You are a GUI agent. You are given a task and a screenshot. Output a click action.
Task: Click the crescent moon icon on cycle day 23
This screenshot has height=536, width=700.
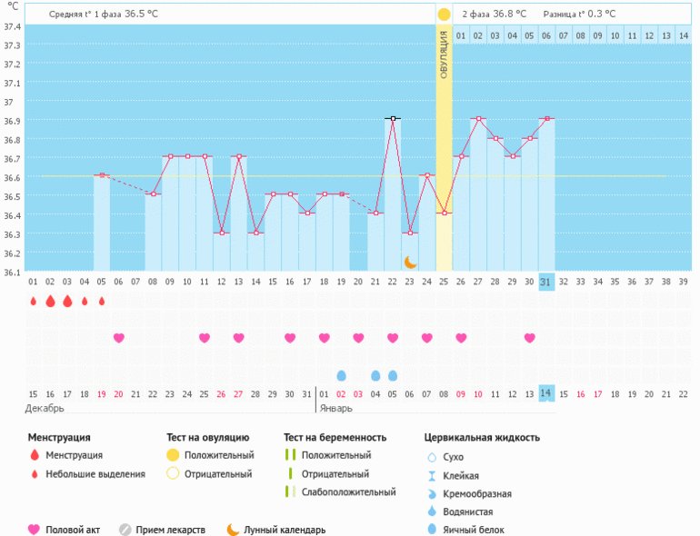(410, 262)
